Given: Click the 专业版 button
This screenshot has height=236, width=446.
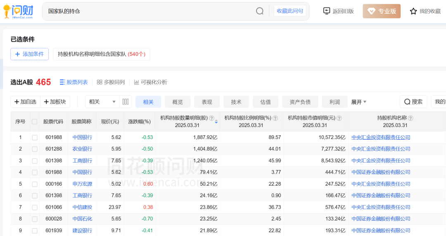Looking at the screenshot, I should [x=382, y=11].
